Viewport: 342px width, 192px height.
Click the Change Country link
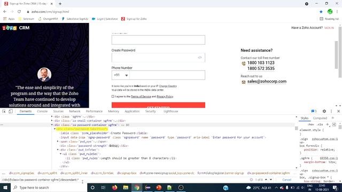(x=168, y=86)
